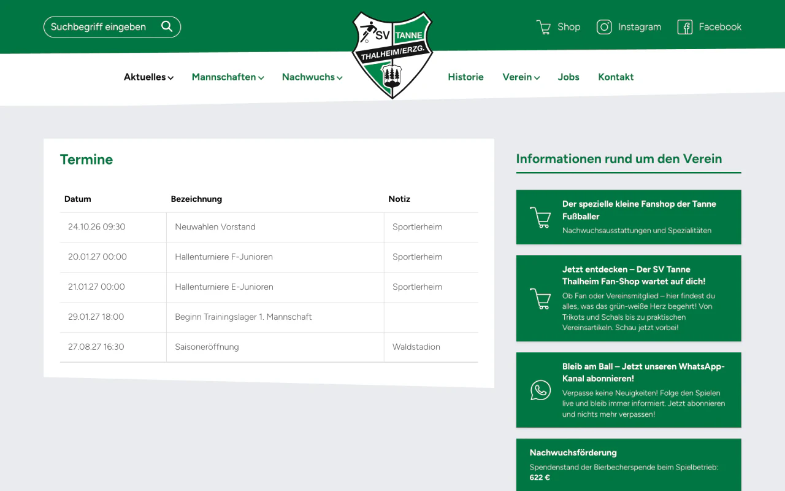Expand the Nachwuchs menu

point(312,77)
